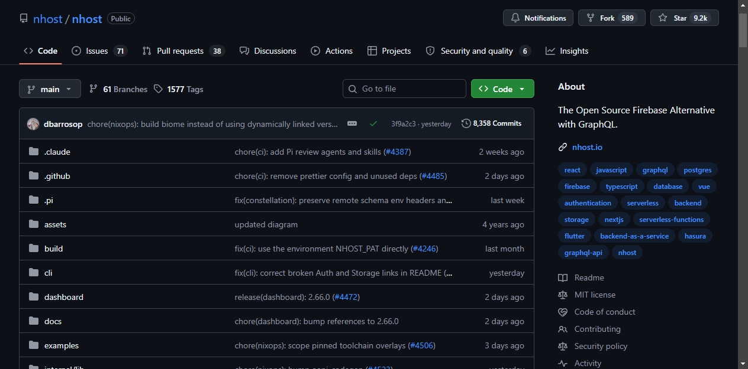The image size is (748, 369).
Task: Visit the nhost.io website link
Action: click(587, 147)
